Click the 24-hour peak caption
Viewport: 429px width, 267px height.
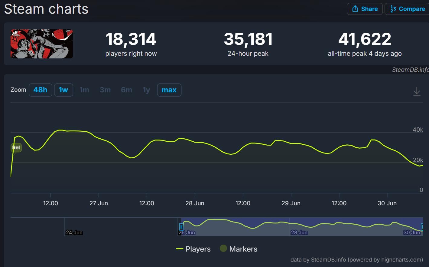pos(248,54)
